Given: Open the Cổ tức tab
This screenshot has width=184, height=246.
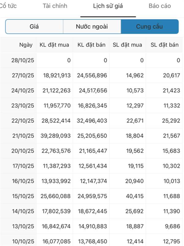Looking at the screenshot, I should [8, 6].
